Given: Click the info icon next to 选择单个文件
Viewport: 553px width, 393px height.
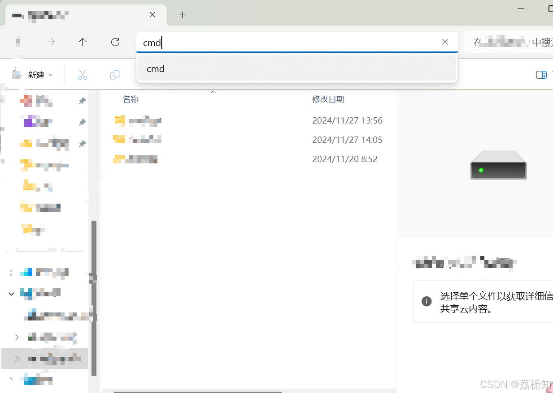Looking at the screenshot, I should click(426, 301).
